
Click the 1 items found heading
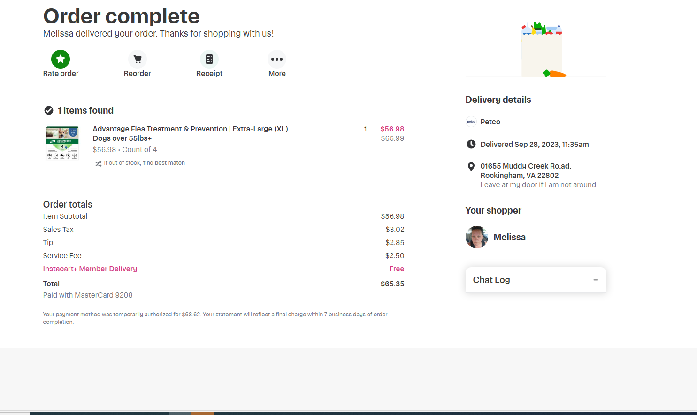click(85, 110)
